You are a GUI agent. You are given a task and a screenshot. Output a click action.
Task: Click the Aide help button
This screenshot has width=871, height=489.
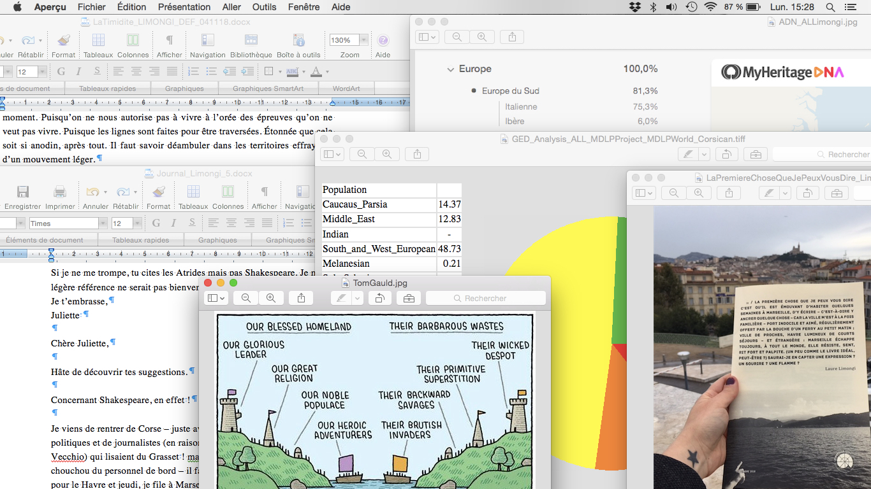[x=383, y=41]
